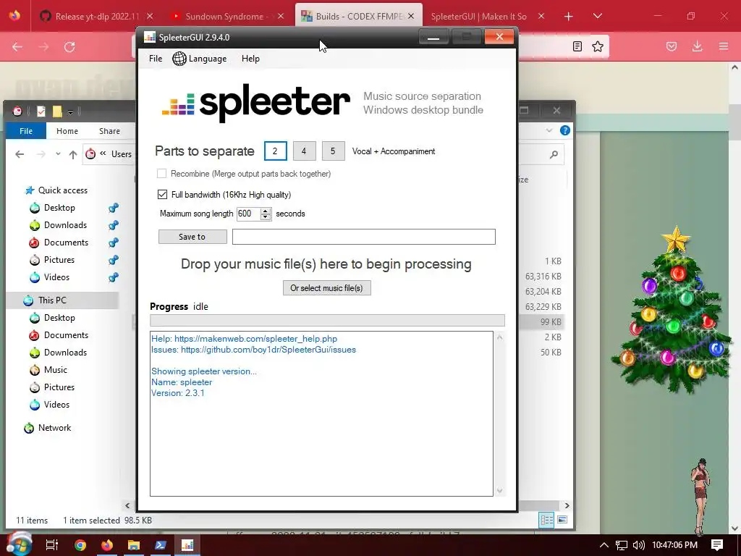The width and height of the screenshot is (741, 556).
Task: Open Downloads under Quick access
Action: click(58, 225)
